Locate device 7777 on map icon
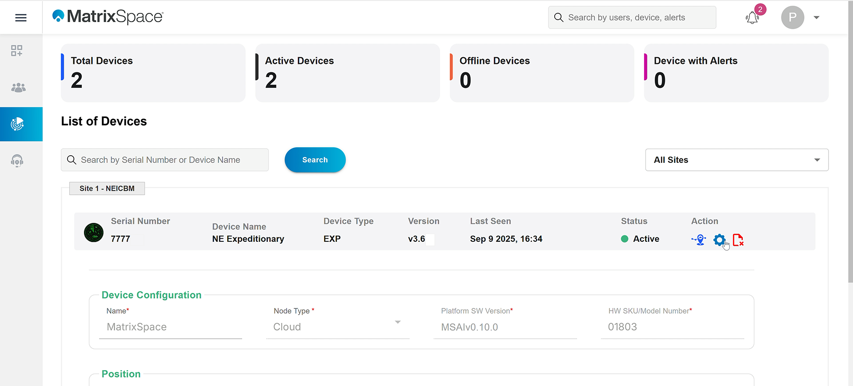 pyautogui.click(x=699, y=240)
